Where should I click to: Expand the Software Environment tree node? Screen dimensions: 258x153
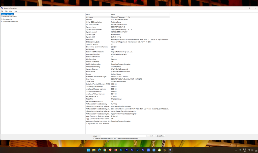[x=2, y=21]
